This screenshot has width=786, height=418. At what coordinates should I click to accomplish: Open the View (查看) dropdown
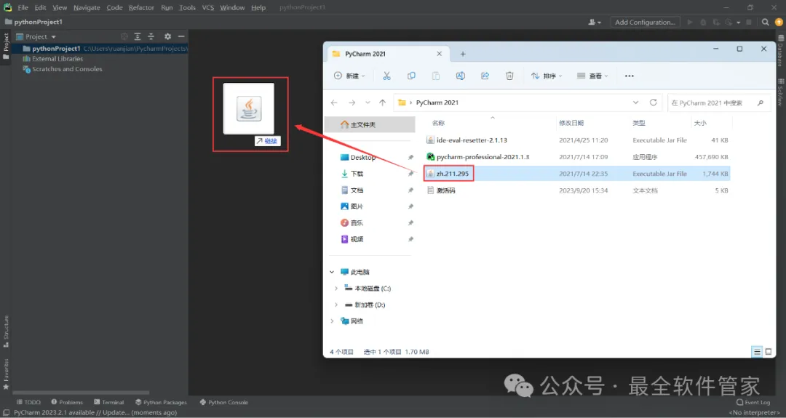(592, 76)
